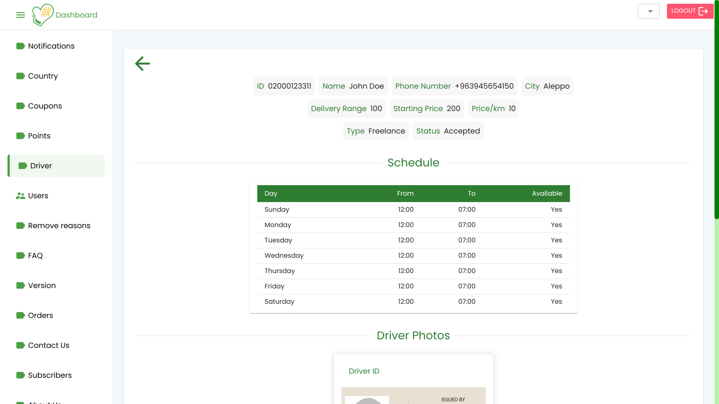
Task: Click the Version tag icon
Action: click(21, 285)
